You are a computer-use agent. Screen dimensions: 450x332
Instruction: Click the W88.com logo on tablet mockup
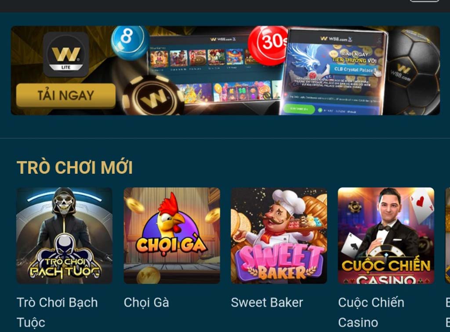pos(223,39)
